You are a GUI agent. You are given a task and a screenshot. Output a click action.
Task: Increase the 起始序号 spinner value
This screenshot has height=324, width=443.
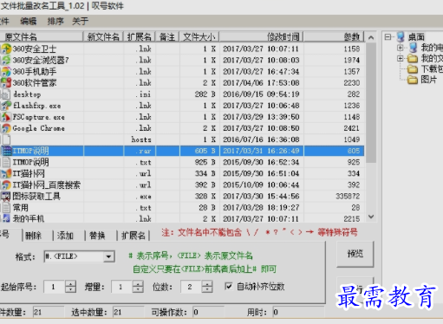(x=70, y=283)
